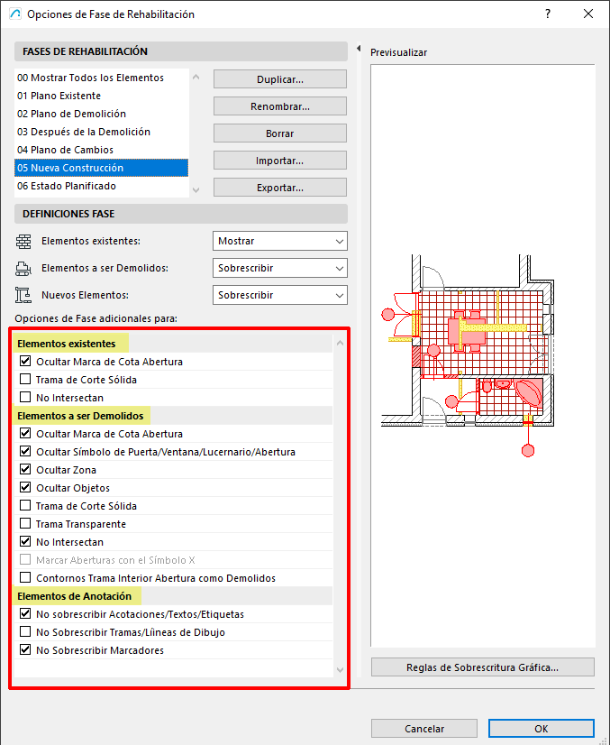Click the Borrar button
610x745 pixels.
[280, 133]
